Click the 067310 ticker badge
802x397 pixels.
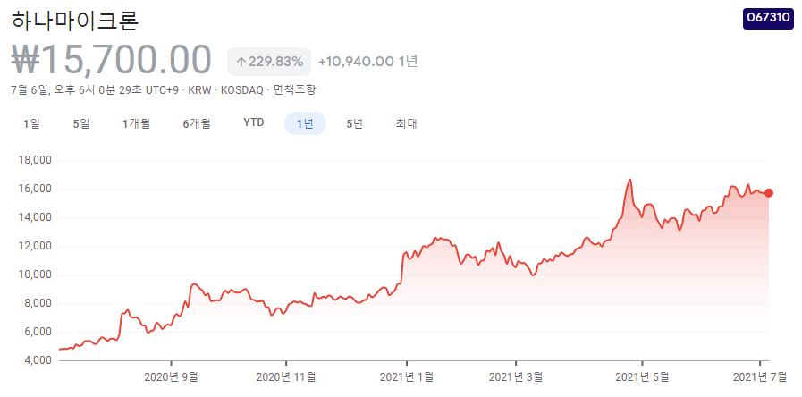click(x=768, y=17)
